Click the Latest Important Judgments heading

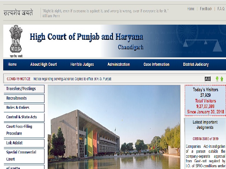tap(205, 125)
